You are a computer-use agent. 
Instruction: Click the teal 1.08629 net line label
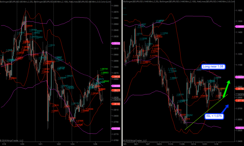tap(69, 76)
